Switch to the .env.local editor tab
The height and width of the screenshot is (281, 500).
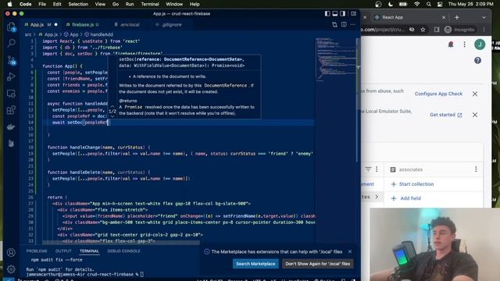130,24
